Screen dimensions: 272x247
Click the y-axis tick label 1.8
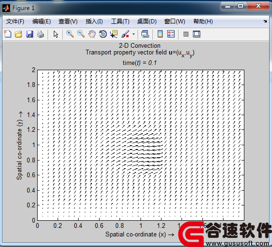(31, 85)
